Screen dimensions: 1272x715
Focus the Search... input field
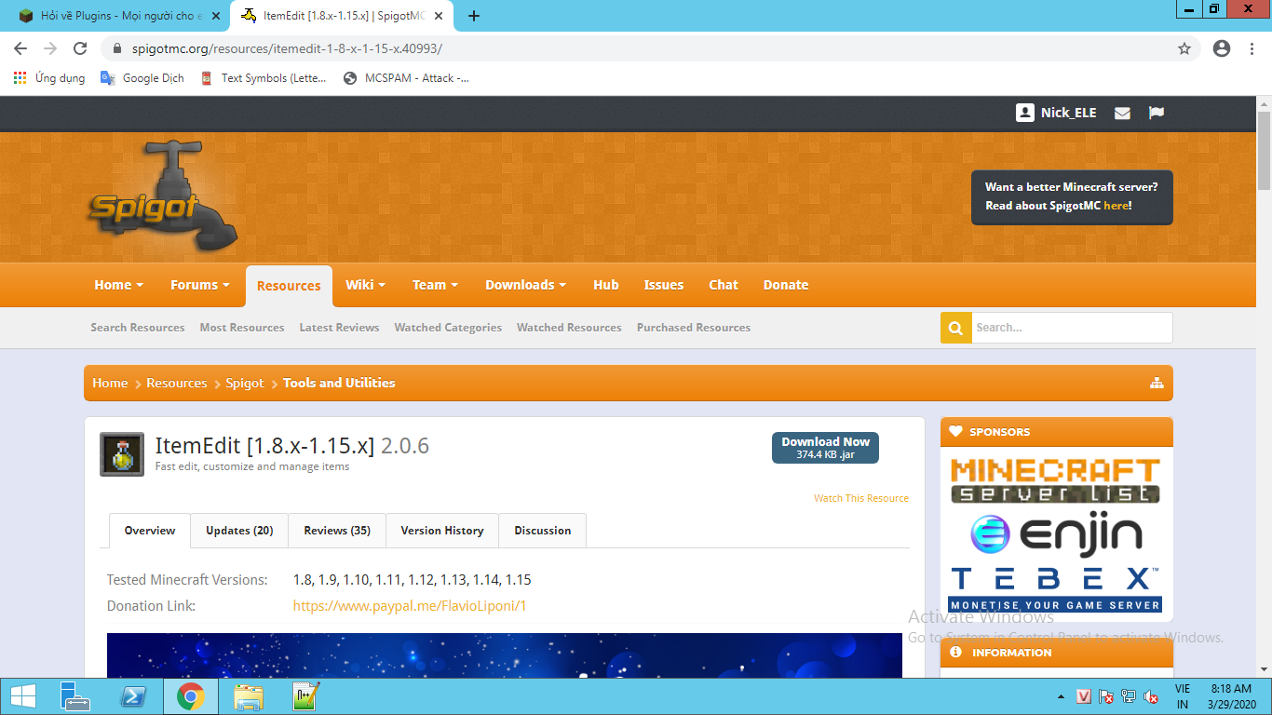click(1072, 328)
